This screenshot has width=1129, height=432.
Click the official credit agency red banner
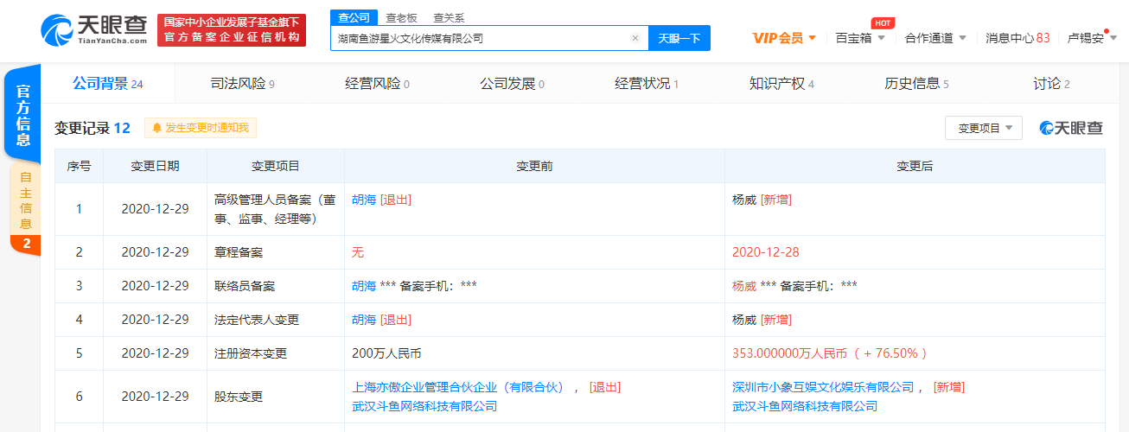point(233,30)
